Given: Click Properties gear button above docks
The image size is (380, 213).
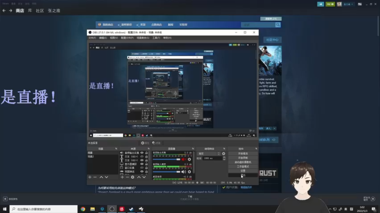Looking at the screenshot, I should pos(145,143).
